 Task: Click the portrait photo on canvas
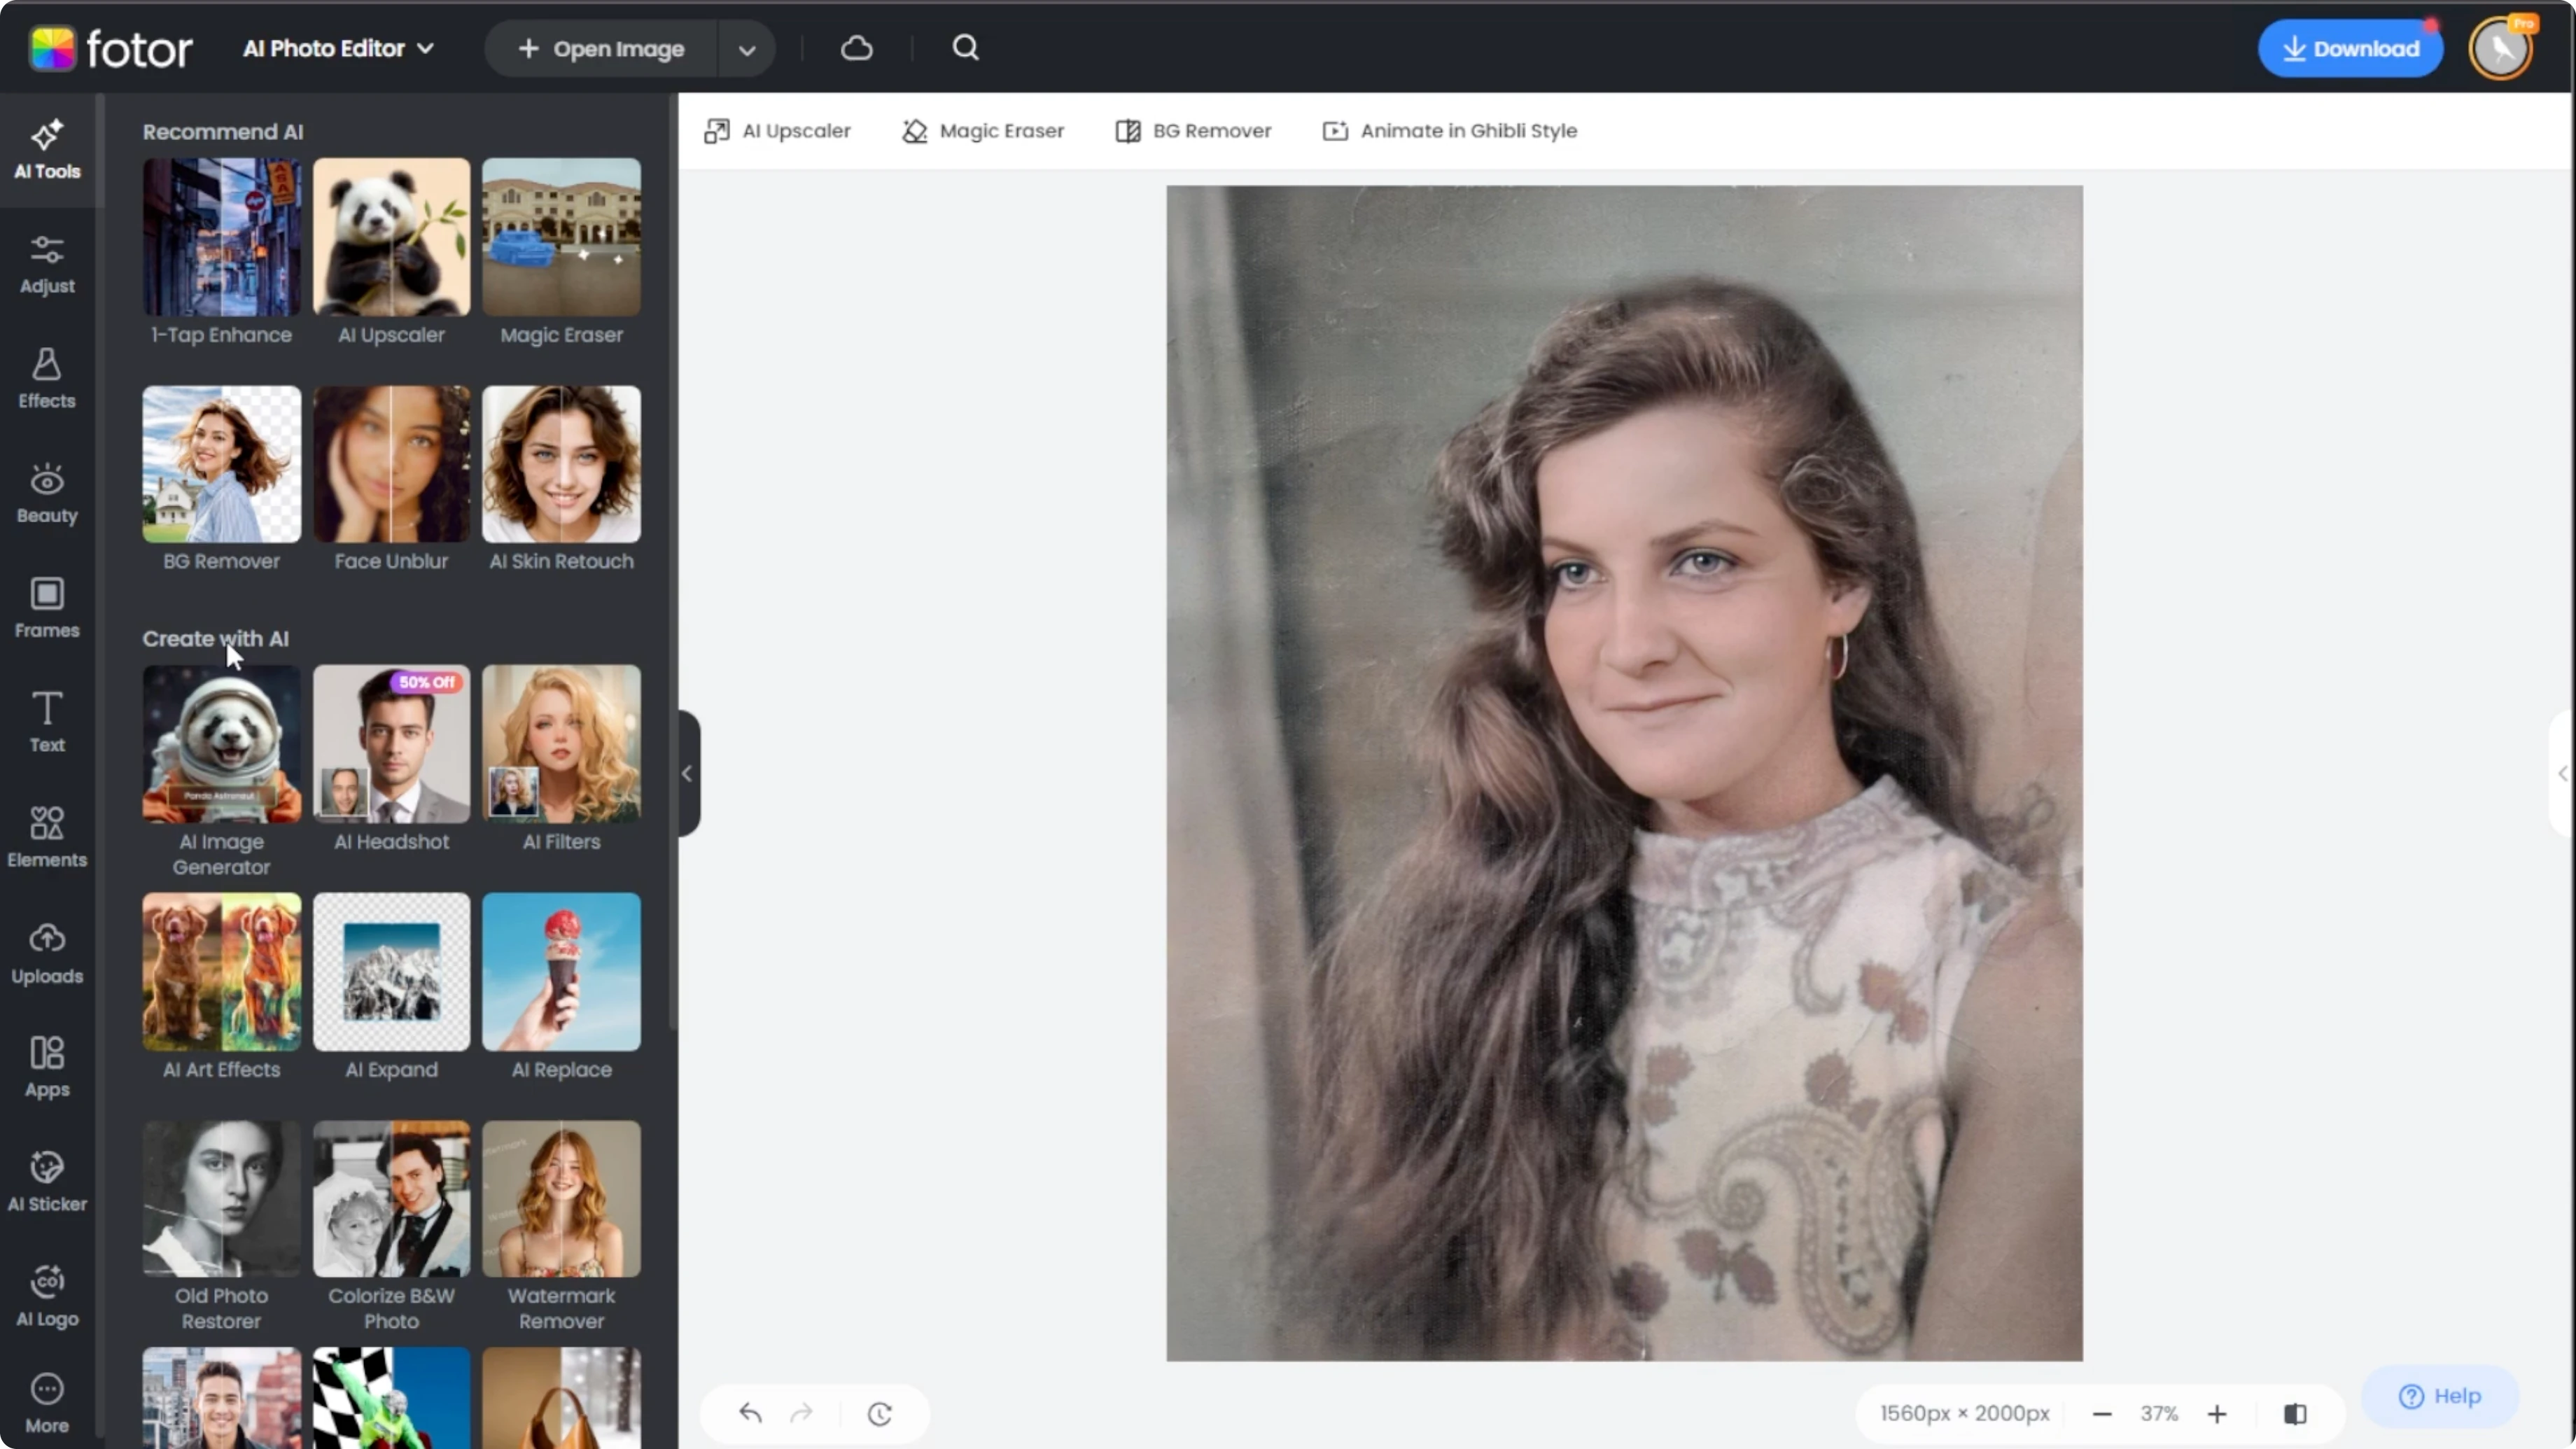point(1624,772)
